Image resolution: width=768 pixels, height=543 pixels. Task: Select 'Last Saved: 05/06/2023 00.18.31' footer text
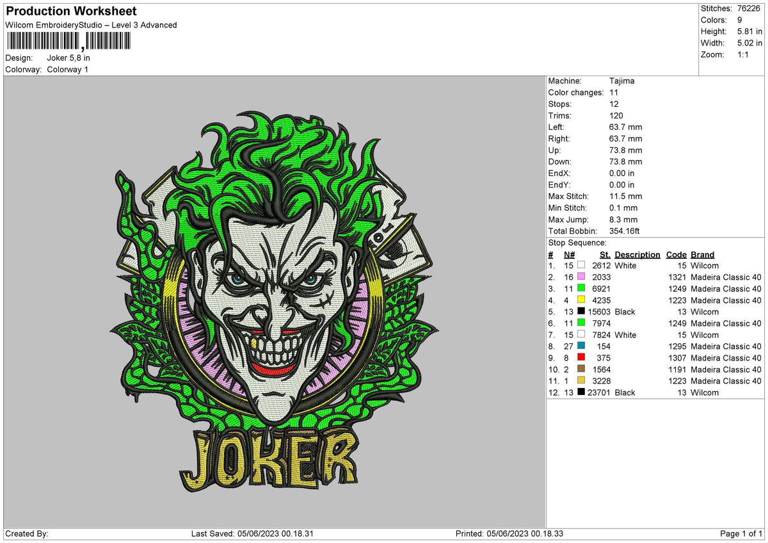click(x=252, y=534)
